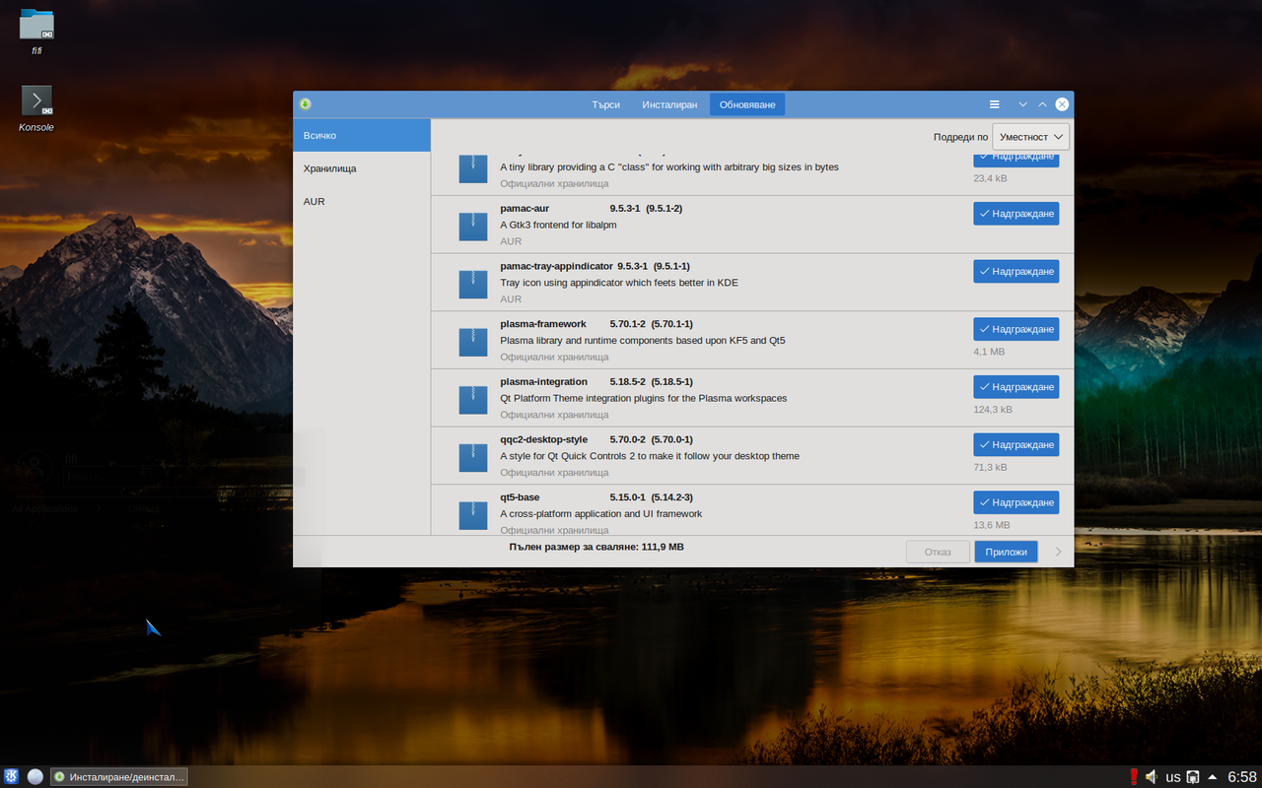Screen dimensions: 1262x788
Task: Click the pamac-aur package name
Action: coord(525,209)
